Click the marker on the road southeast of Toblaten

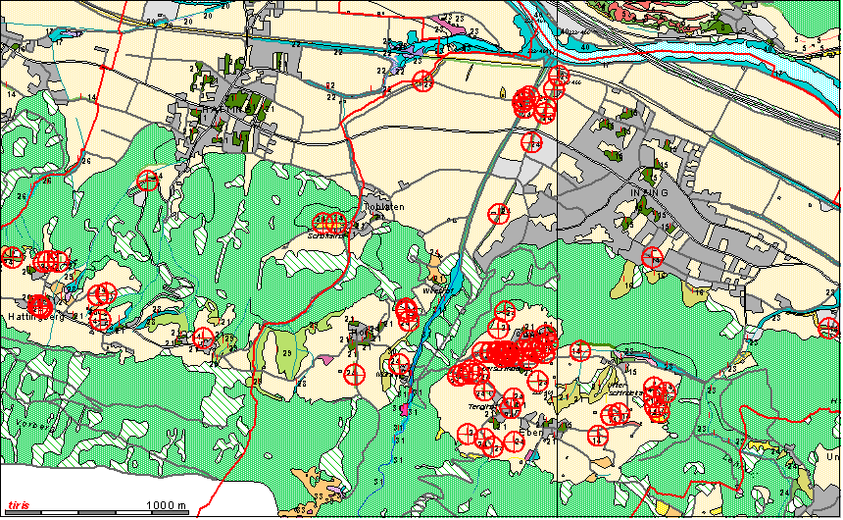(499, 213)
